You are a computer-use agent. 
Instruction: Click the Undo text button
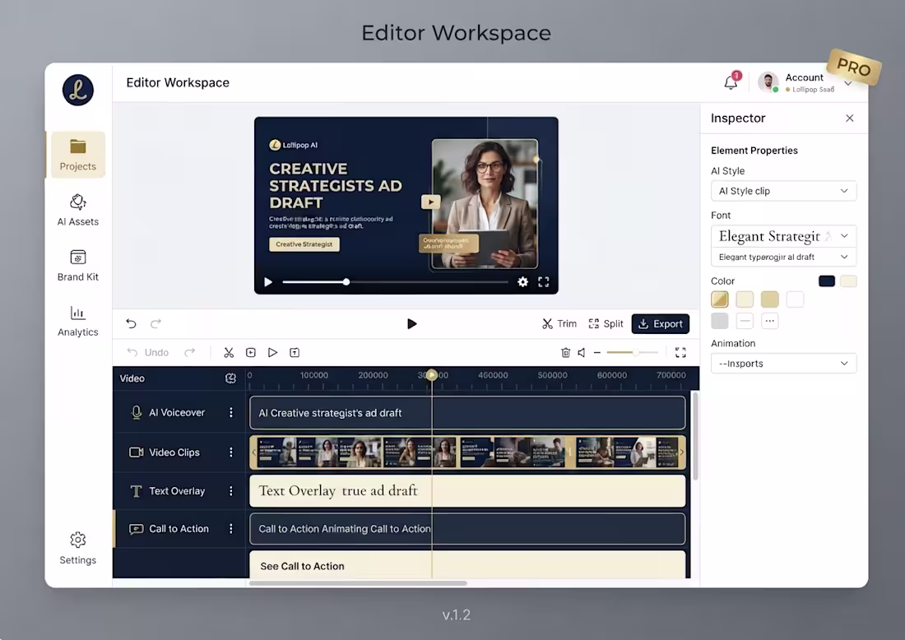tap(148, 353)
